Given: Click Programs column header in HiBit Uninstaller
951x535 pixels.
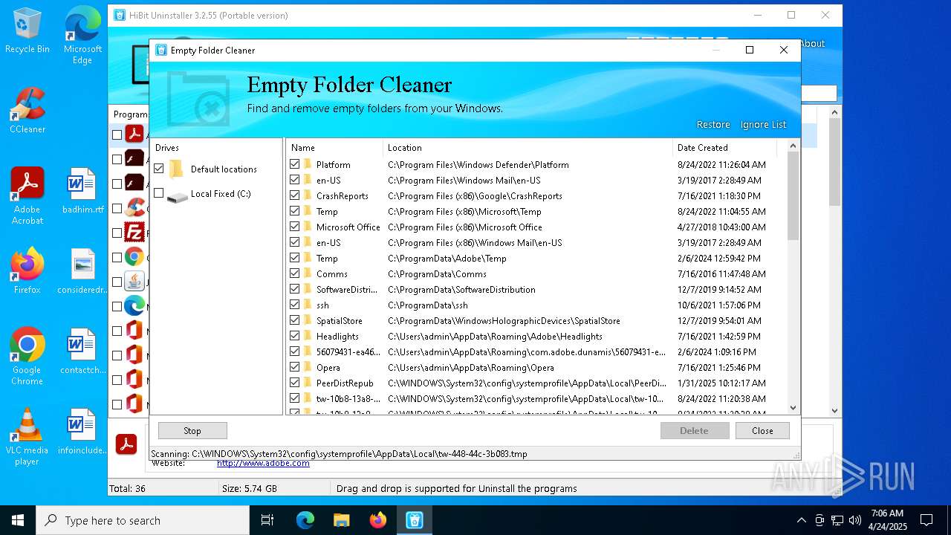Looking at the screenshot, I should (x=131, y=114).
